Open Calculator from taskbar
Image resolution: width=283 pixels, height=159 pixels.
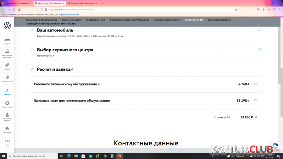tap(112, 156)
